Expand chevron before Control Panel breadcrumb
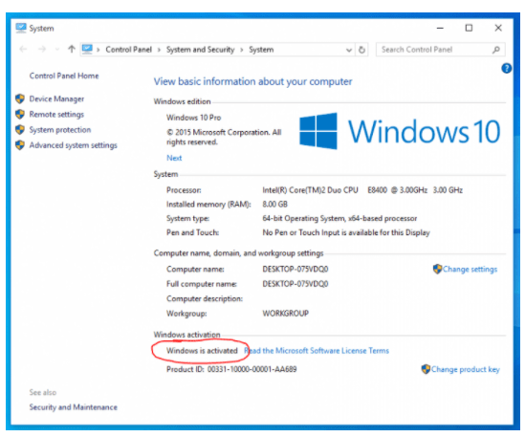Screen dimensions: 525x437 click(98, 50)
